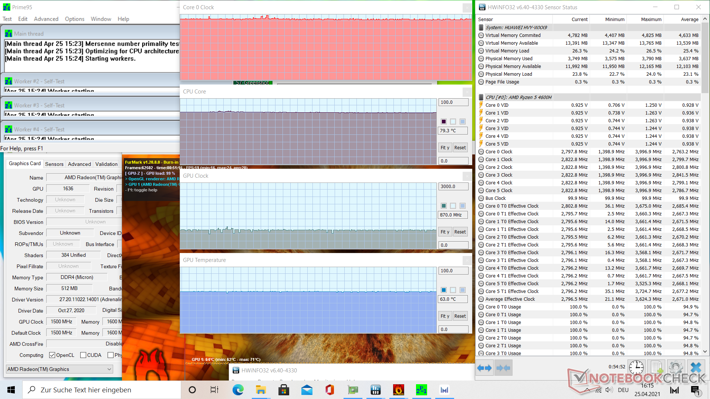The width and height of the screenshot is (710, 399).
Task: Switch to GPU-Z Sensors tab
Action: (x=54, y=164)
